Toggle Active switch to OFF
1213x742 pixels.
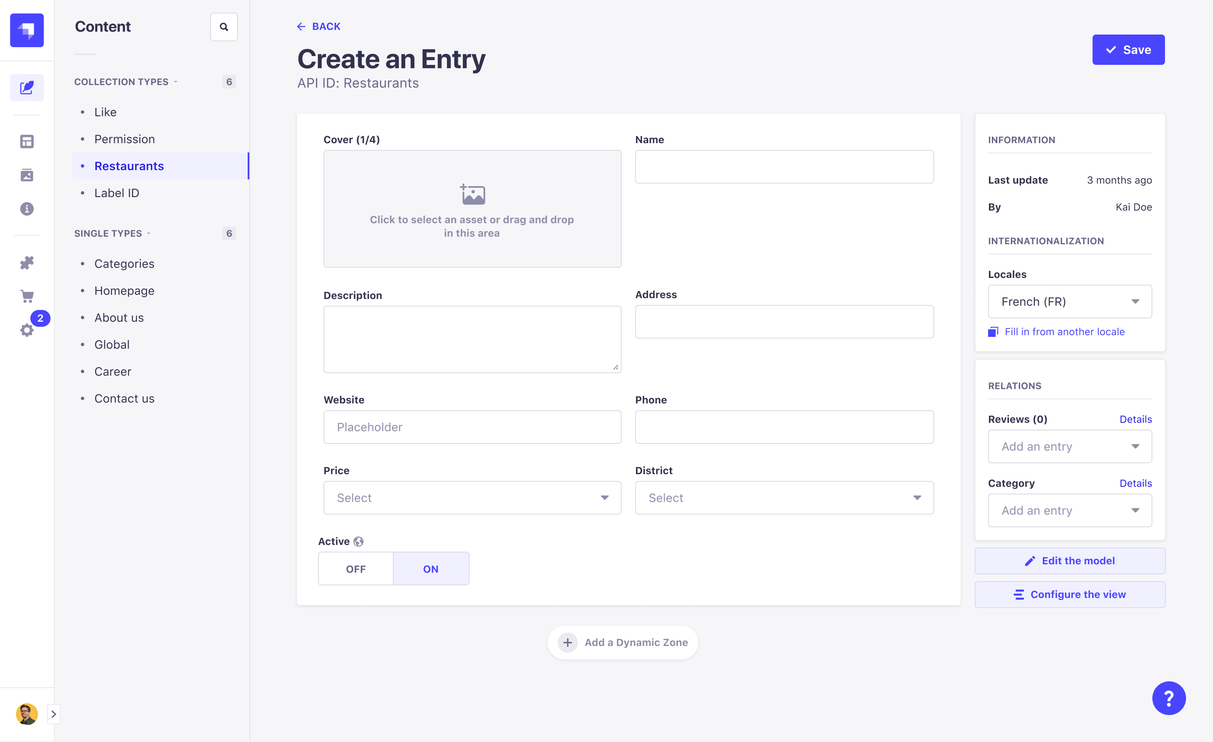[356, 569]
